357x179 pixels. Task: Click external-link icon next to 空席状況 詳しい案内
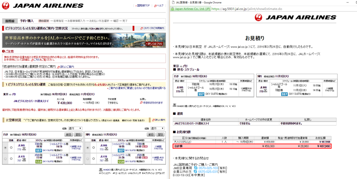[153, 120]
